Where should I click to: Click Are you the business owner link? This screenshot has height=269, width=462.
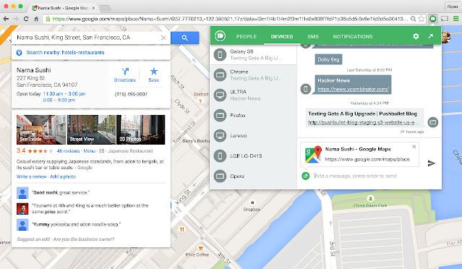pyautogui.click(x=84, y=239)
